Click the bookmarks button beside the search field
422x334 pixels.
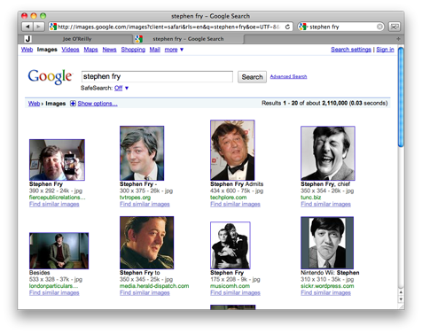395,27
